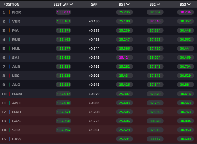Click the GAP column header
This screenshot has height=144, width=197.
point(94,5)
